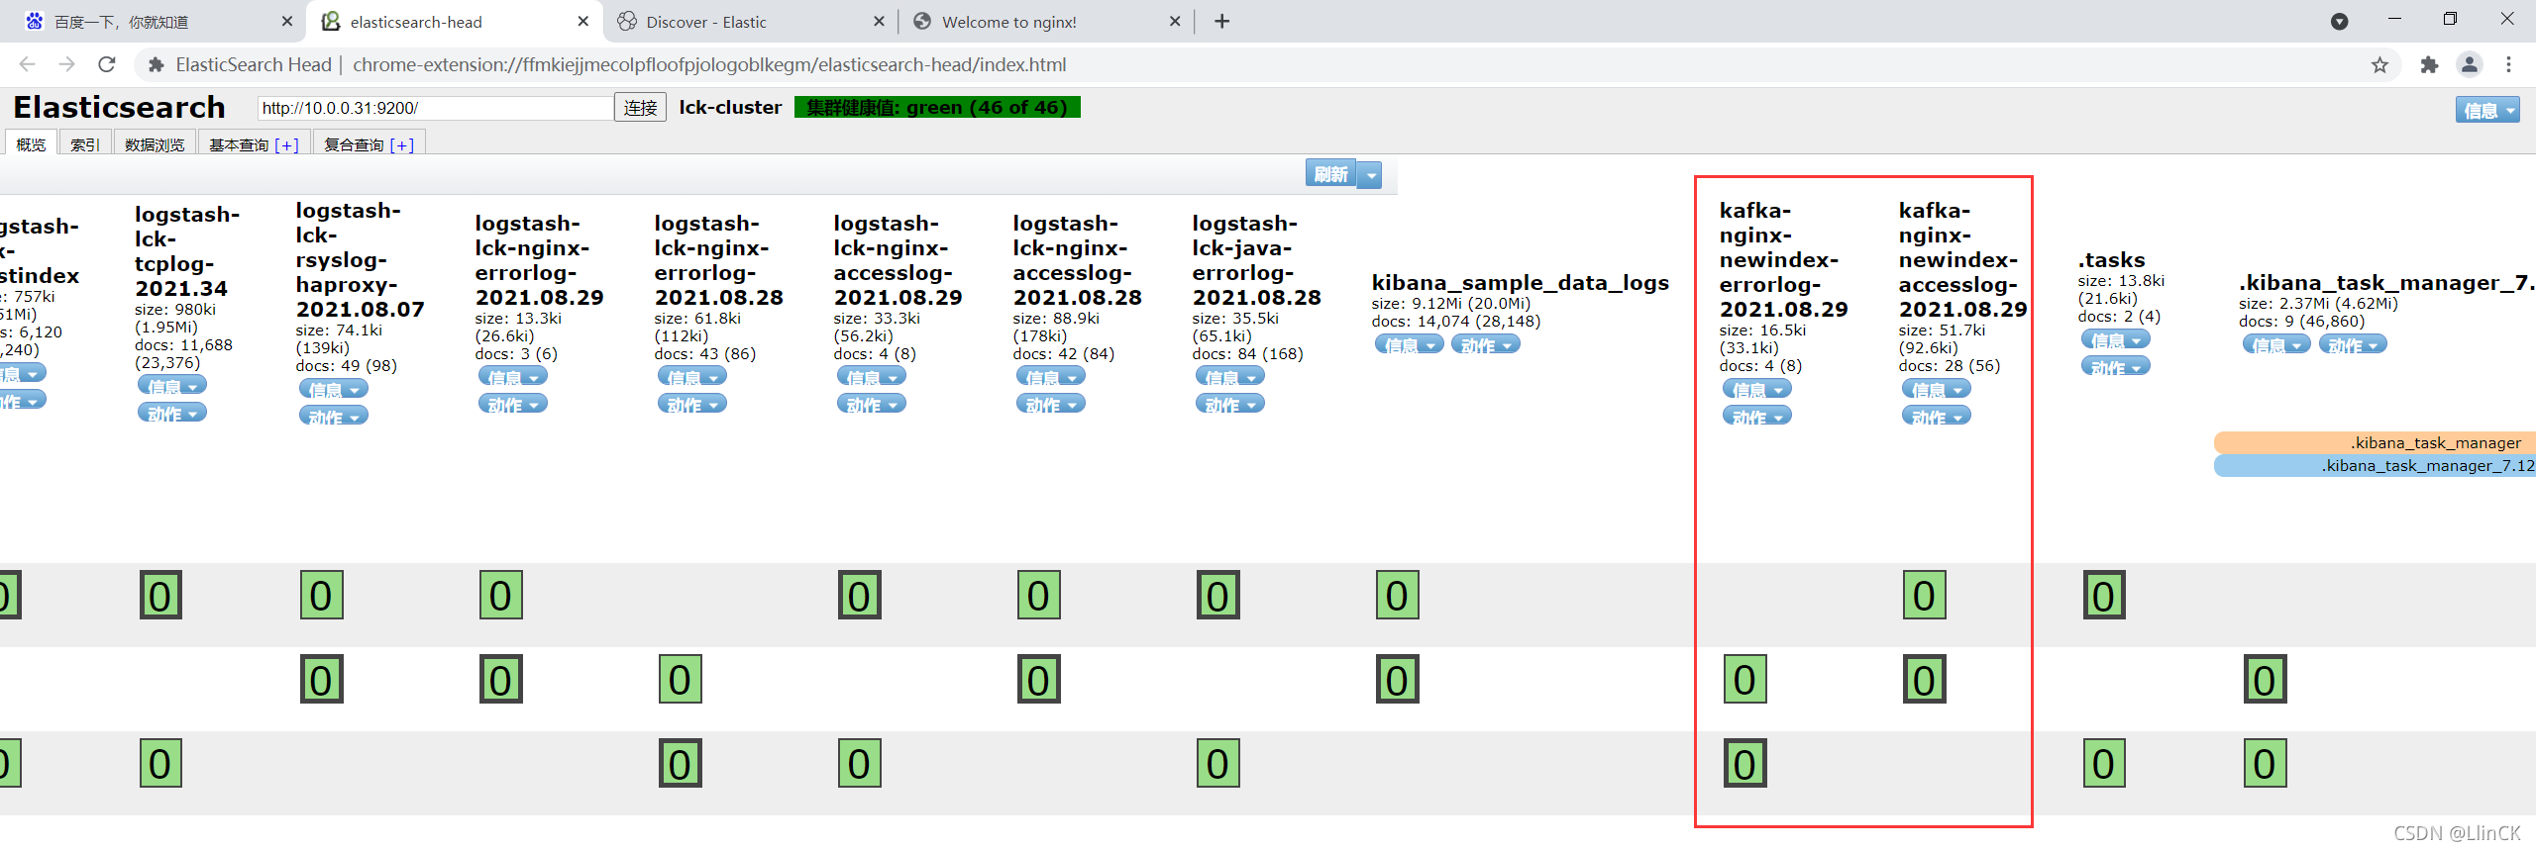Close the Welcome to nginx tab
Screen dimensions: 2536x851
point(1175,21)
